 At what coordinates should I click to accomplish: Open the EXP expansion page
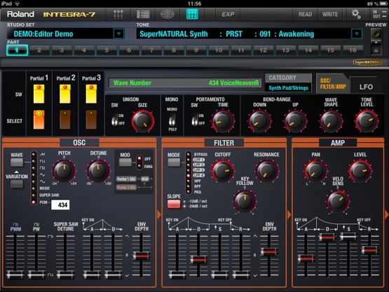228,15
